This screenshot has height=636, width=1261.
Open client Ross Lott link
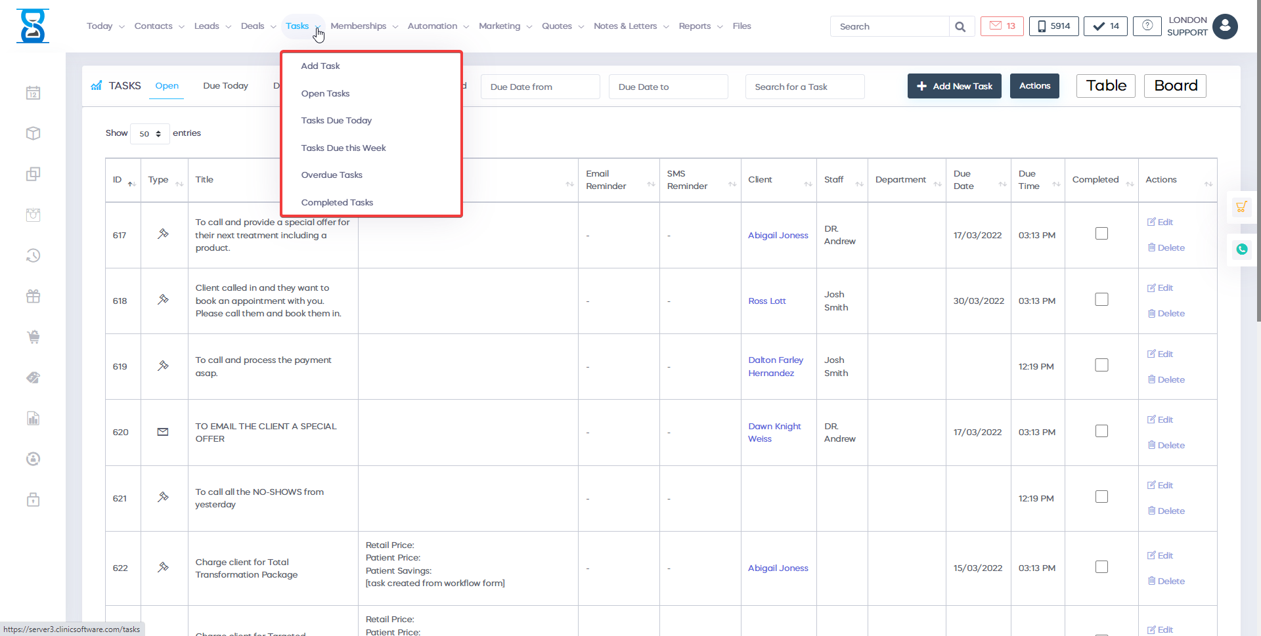(x=766, y=301)
